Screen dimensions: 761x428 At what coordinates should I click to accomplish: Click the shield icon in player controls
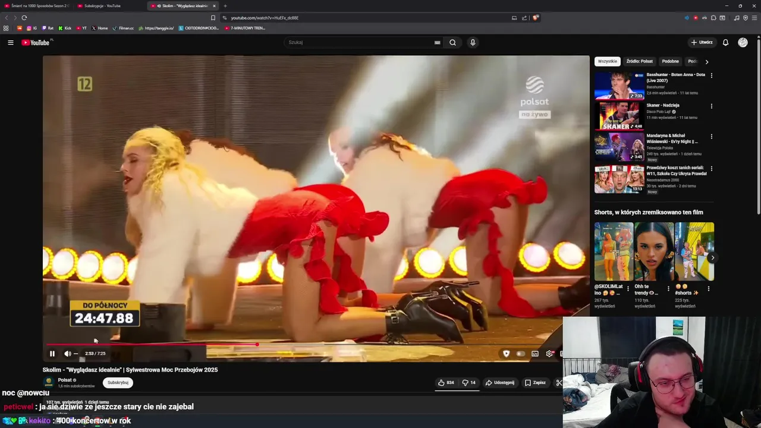506,354
